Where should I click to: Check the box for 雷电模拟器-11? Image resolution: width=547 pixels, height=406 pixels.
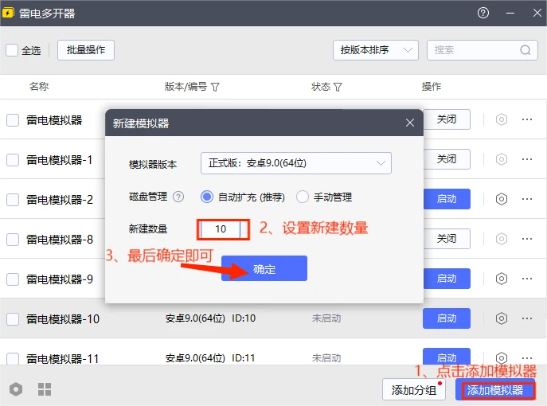click(x=13, y=358)
